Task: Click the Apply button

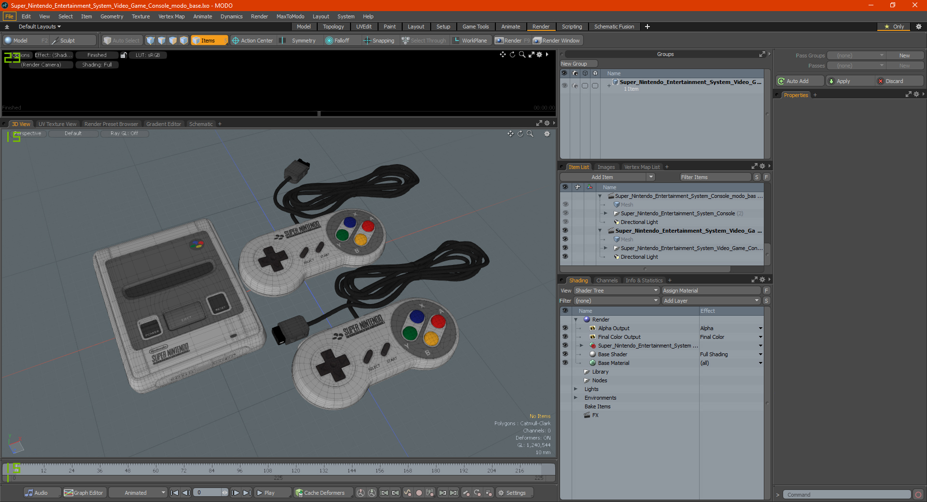Action: tap(850, 81)
